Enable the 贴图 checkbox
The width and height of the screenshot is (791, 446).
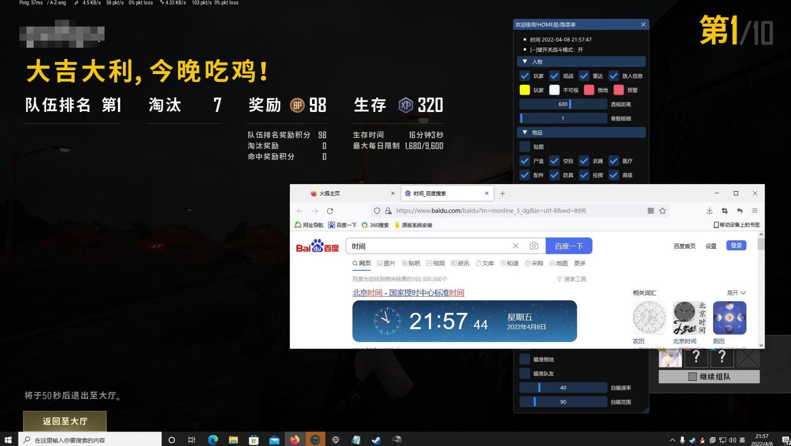tap(525, 147)
